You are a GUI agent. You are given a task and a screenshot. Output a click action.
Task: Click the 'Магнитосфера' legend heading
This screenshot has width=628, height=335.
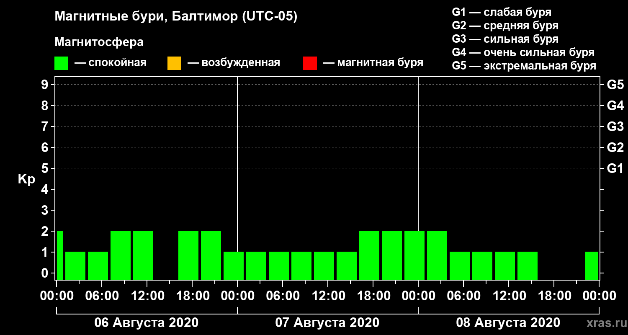[99, 42]
